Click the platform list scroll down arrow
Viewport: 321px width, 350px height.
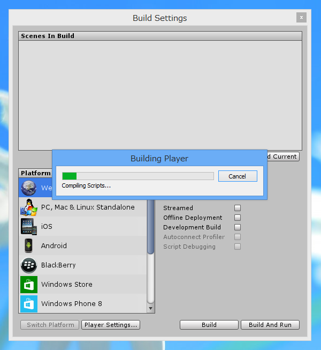point(150,309)
